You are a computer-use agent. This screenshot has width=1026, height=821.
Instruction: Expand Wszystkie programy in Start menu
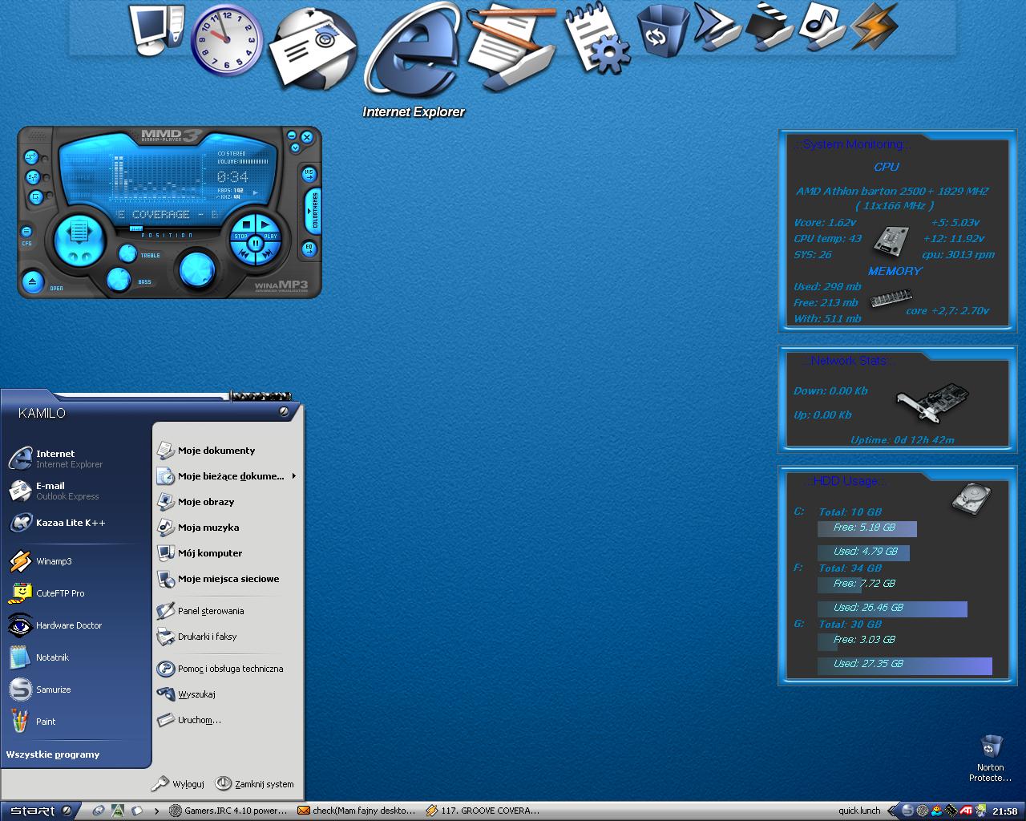53,754
